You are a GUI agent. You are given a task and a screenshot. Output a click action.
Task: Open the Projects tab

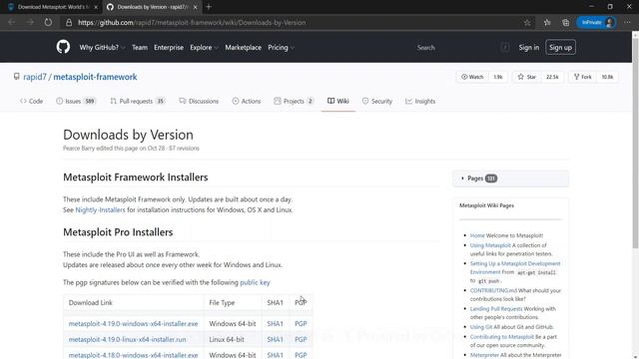click(x=294, y=101)
